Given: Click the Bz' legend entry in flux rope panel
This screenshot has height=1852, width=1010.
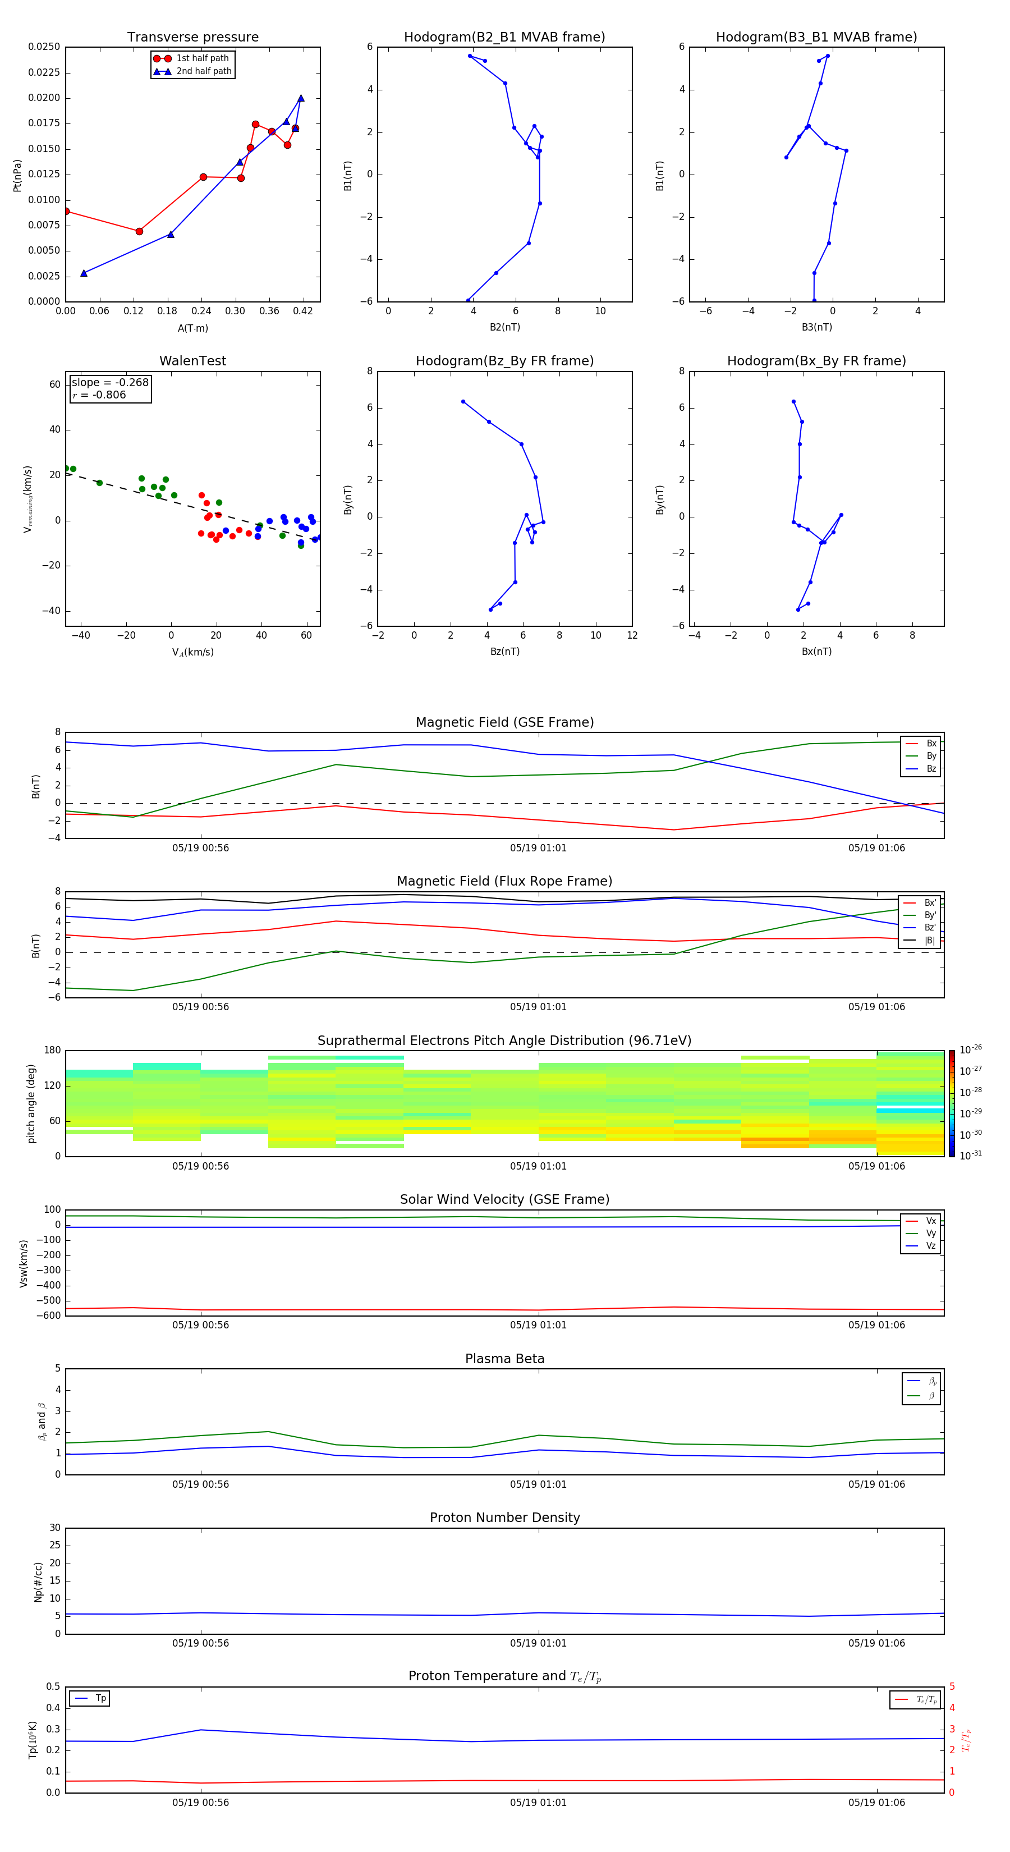Looking at the screenshot, I should click(920, 928).
